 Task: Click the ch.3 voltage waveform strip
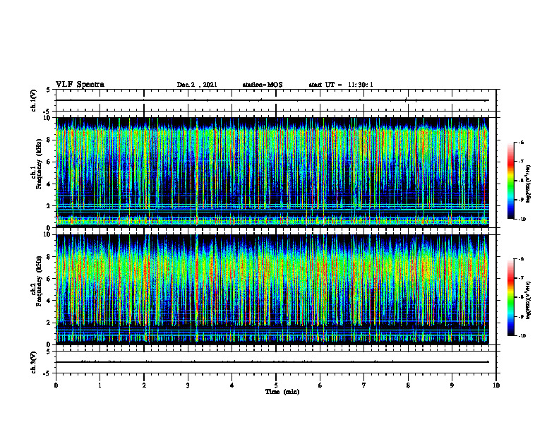point(276,362)
